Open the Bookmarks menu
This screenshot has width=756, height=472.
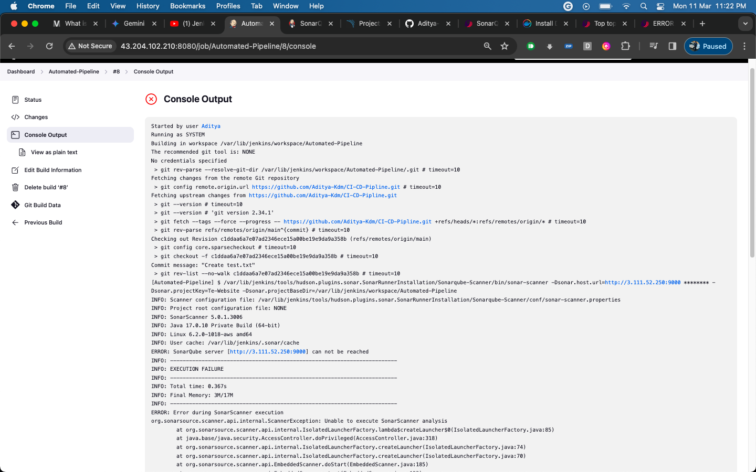pyautogui.click(x=187, y=6)
